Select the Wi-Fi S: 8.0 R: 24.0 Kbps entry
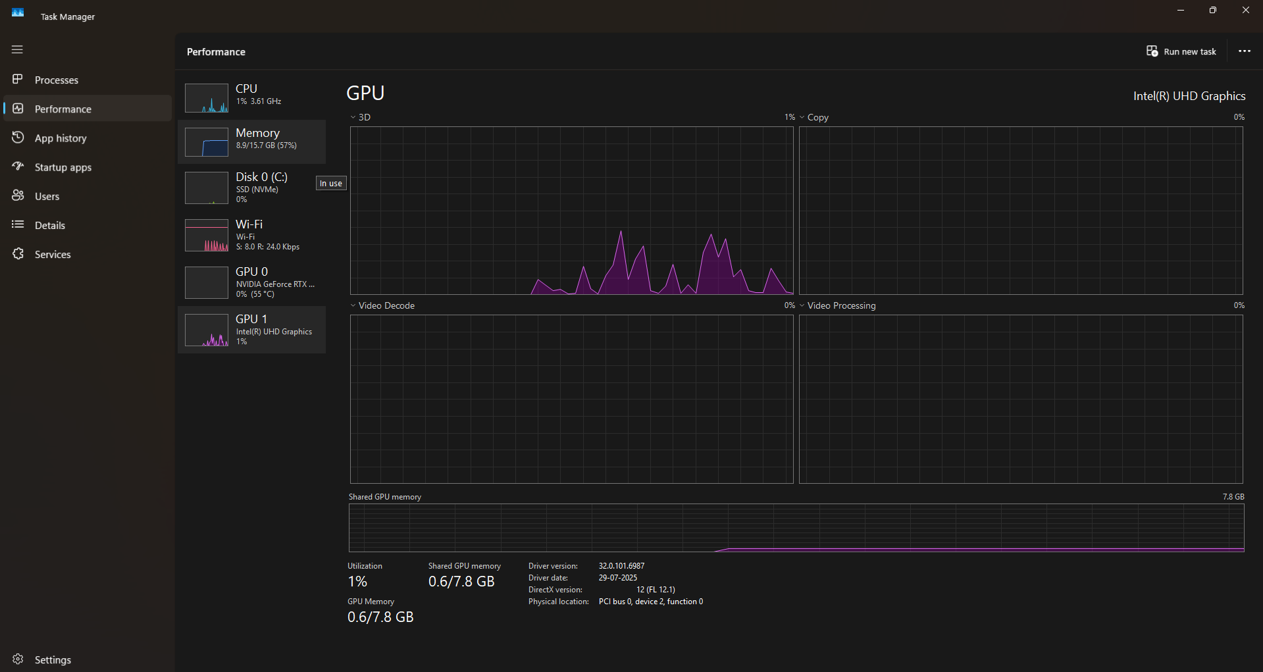Viewport: 1263px width, 672px height. pyautogui.click(x=251, y=235)
